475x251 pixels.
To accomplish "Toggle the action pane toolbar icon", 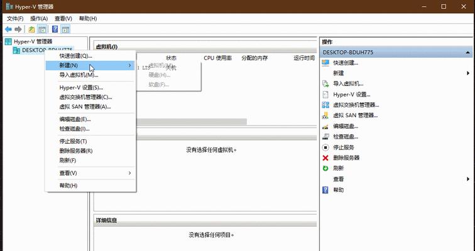I will (x=65, y=29).
